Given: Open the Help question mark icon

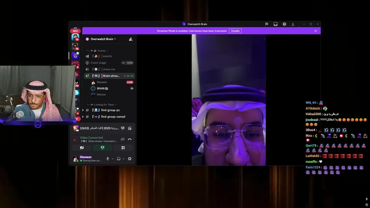Looking at the screenshot, I should tap(284, 24).
